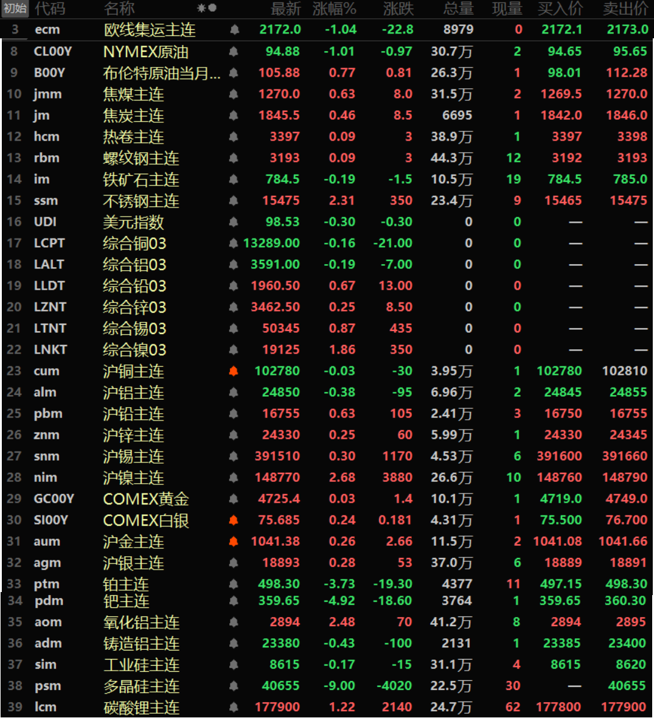Click the bell icon for 碳酸锂主连

pyautogui.click(x=233, y=707)
